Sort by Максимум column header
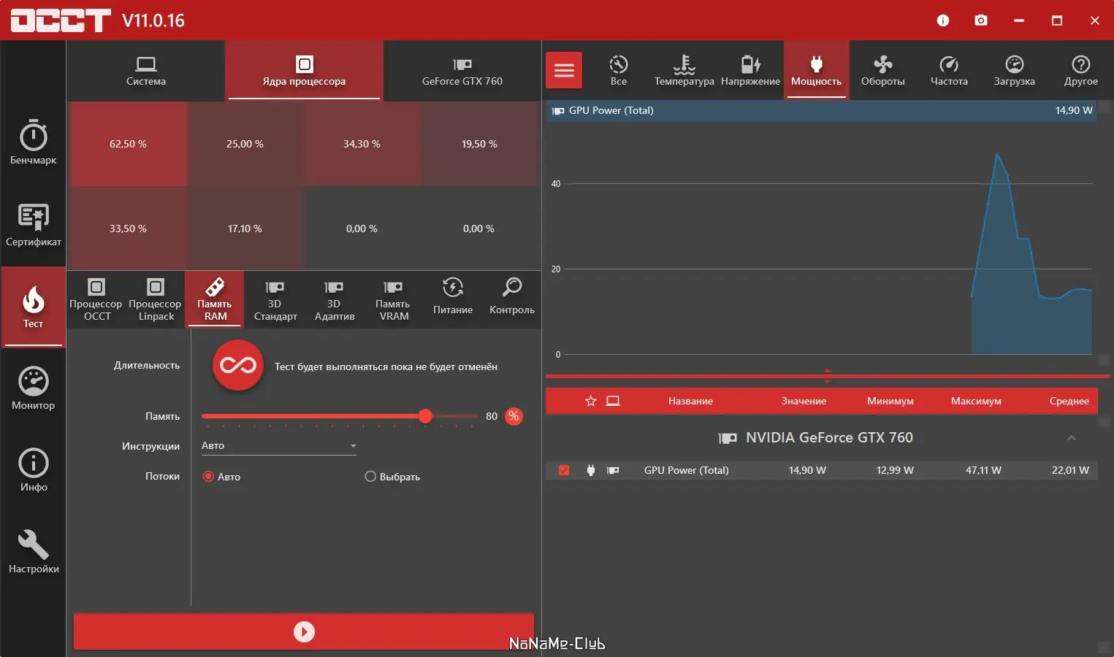This screenshot has height=657, width=1114. 976,401
